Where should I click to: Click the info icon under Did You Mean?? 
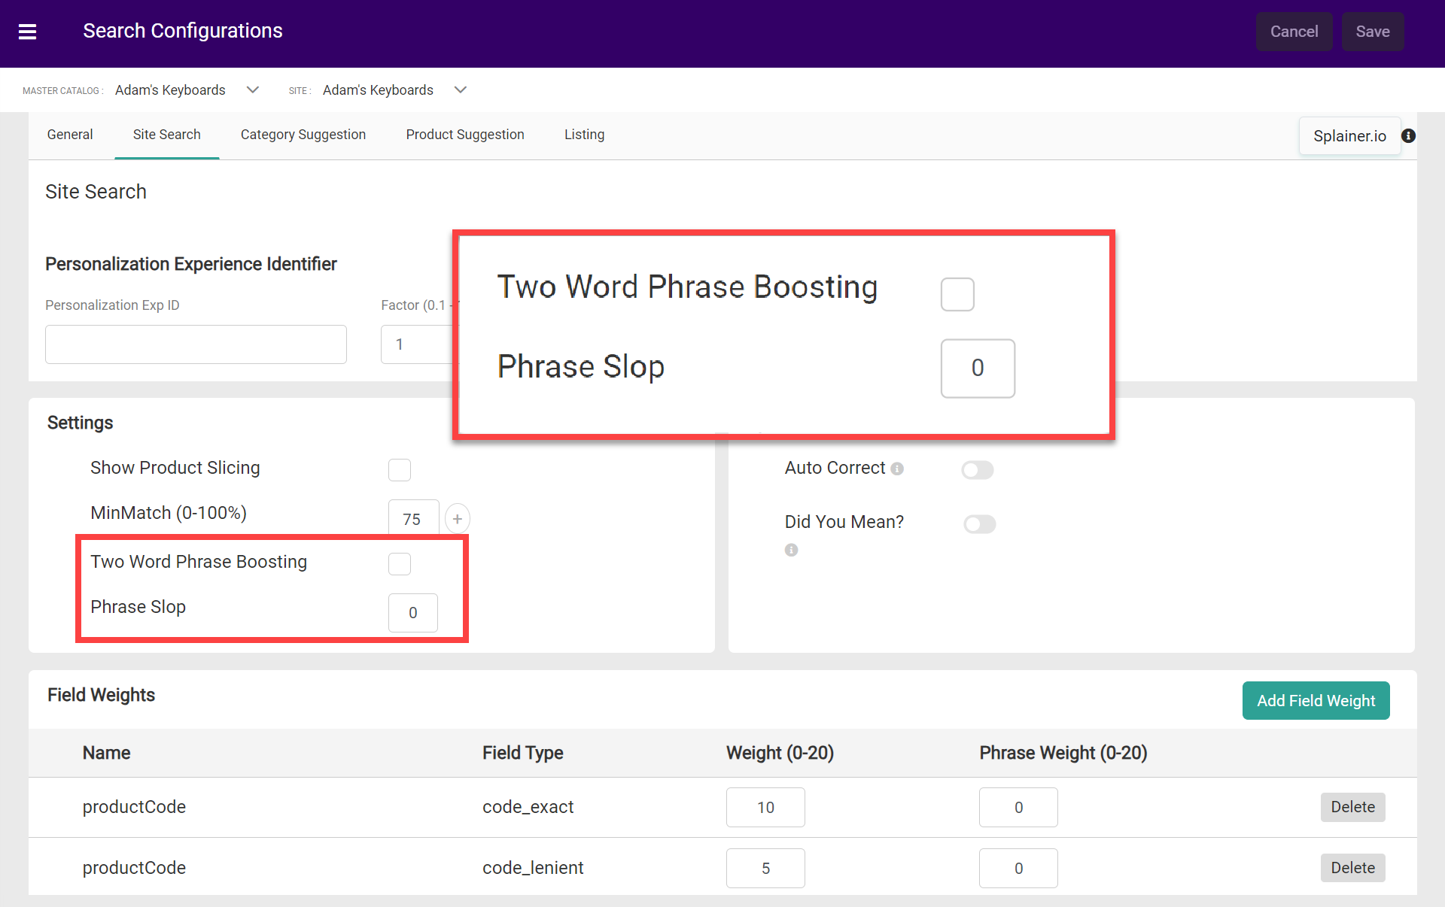[791, 550]
